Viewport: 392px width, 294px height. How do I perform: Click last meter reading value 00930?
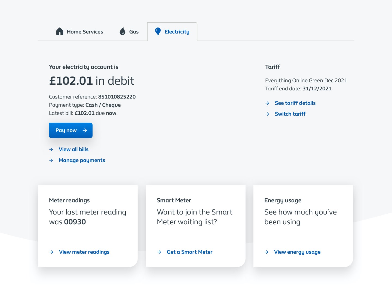pos(75,222)
